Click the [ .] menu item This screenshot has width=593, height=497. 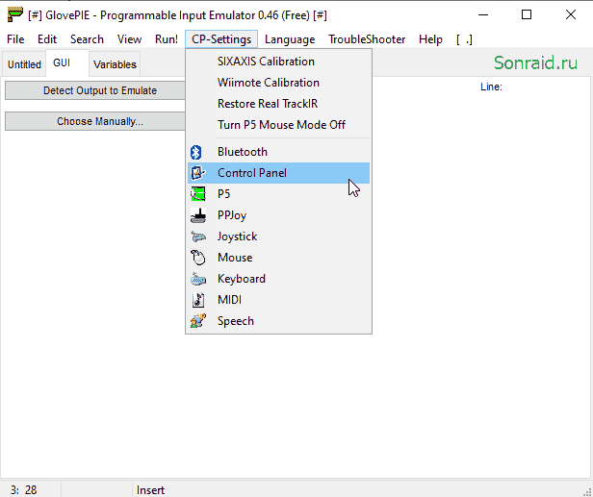click(464, 39)
